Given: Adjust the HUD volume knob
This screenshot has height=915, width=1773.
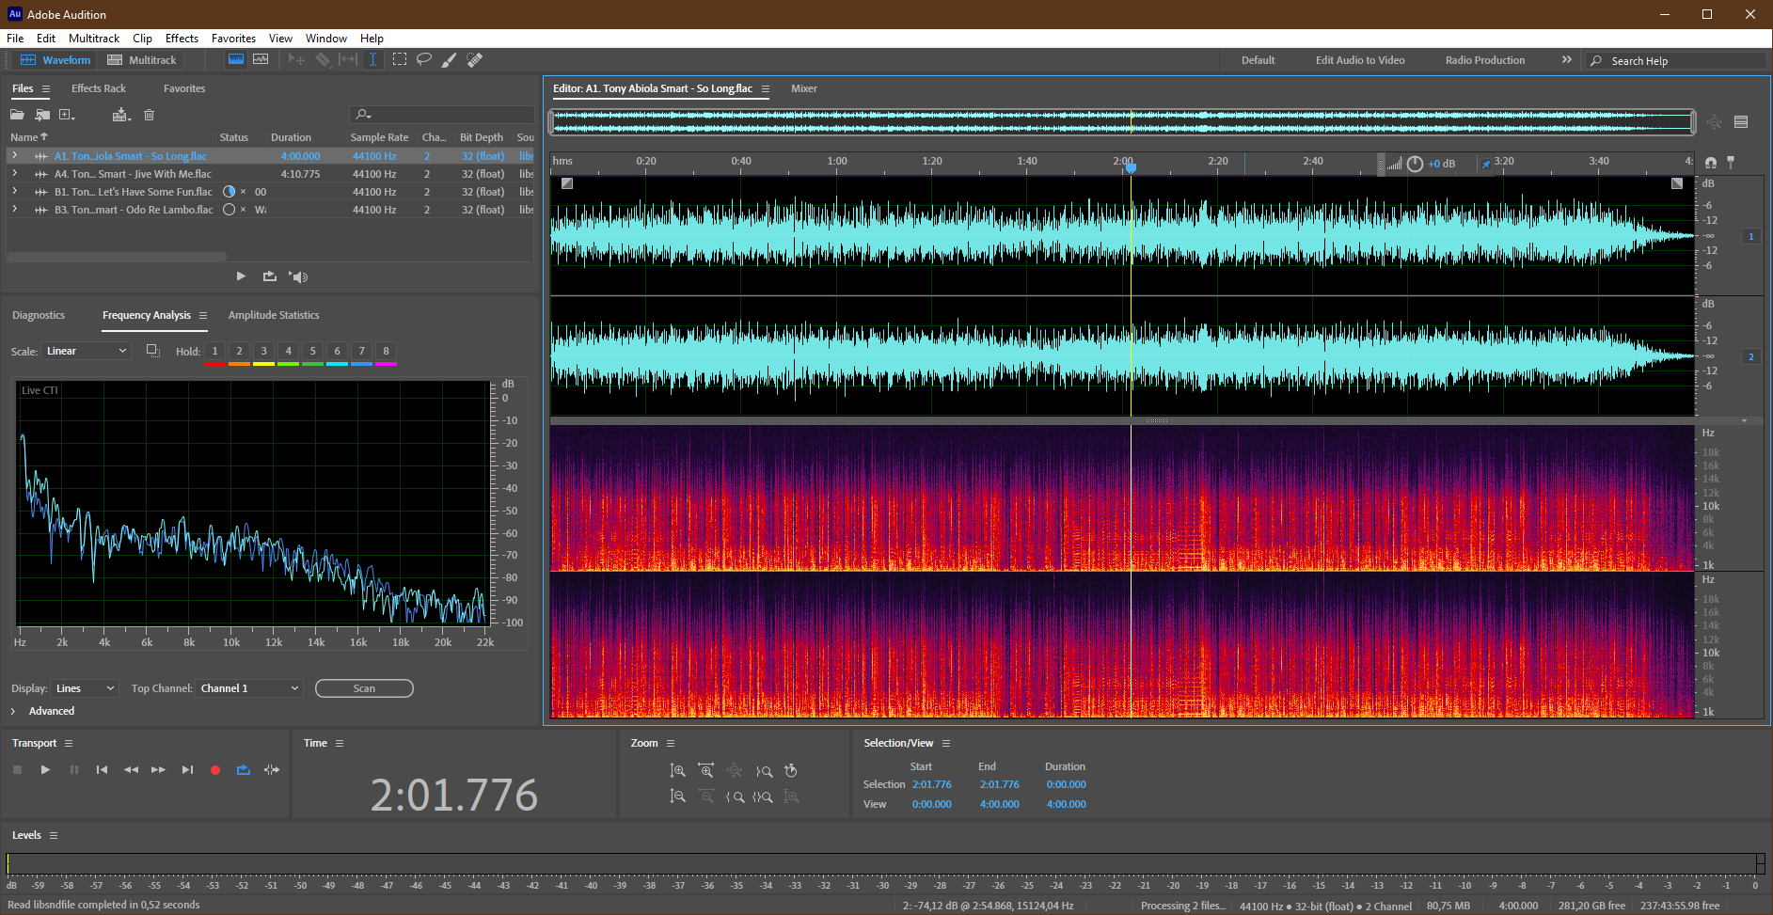Looking at the screenshot, I should [1415, 164].
